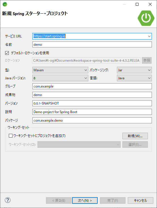Image resolution: width=157 pixels, height=208 pixels.
Task: Click the バージョン field 0.0.1-SNAPSHOT
Action: (92, 103)
